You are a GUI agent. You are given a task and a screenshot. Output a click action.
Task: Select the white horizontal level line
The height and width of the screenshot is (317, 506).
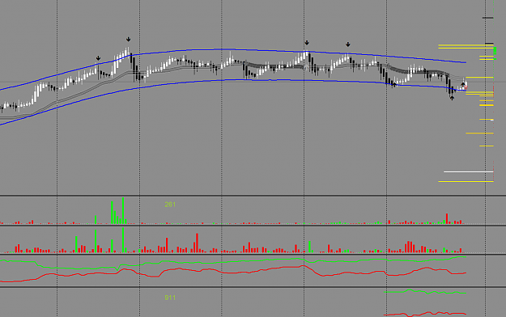469,172
